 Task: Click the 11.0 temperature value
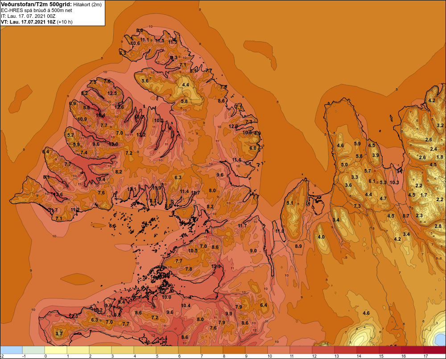(280, 231)
